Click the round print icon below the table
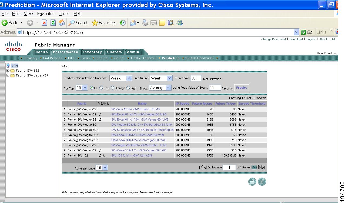This screenshot has height=203, width=345. pos(252,182)
